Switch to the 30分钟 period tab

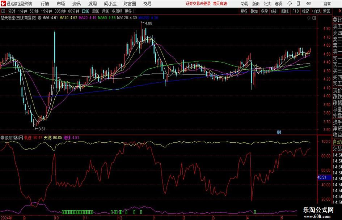tap(60, 11)
